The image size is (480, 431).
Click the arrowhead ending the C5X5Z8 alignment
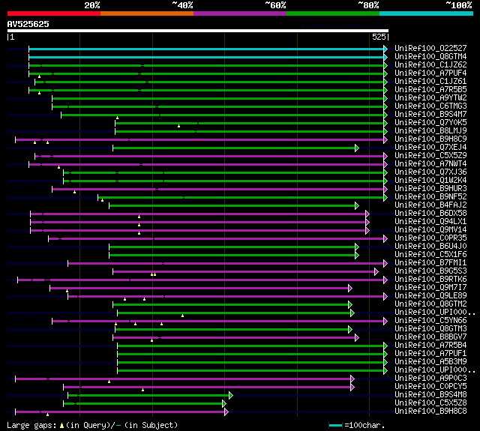click(x=224, y=404)
